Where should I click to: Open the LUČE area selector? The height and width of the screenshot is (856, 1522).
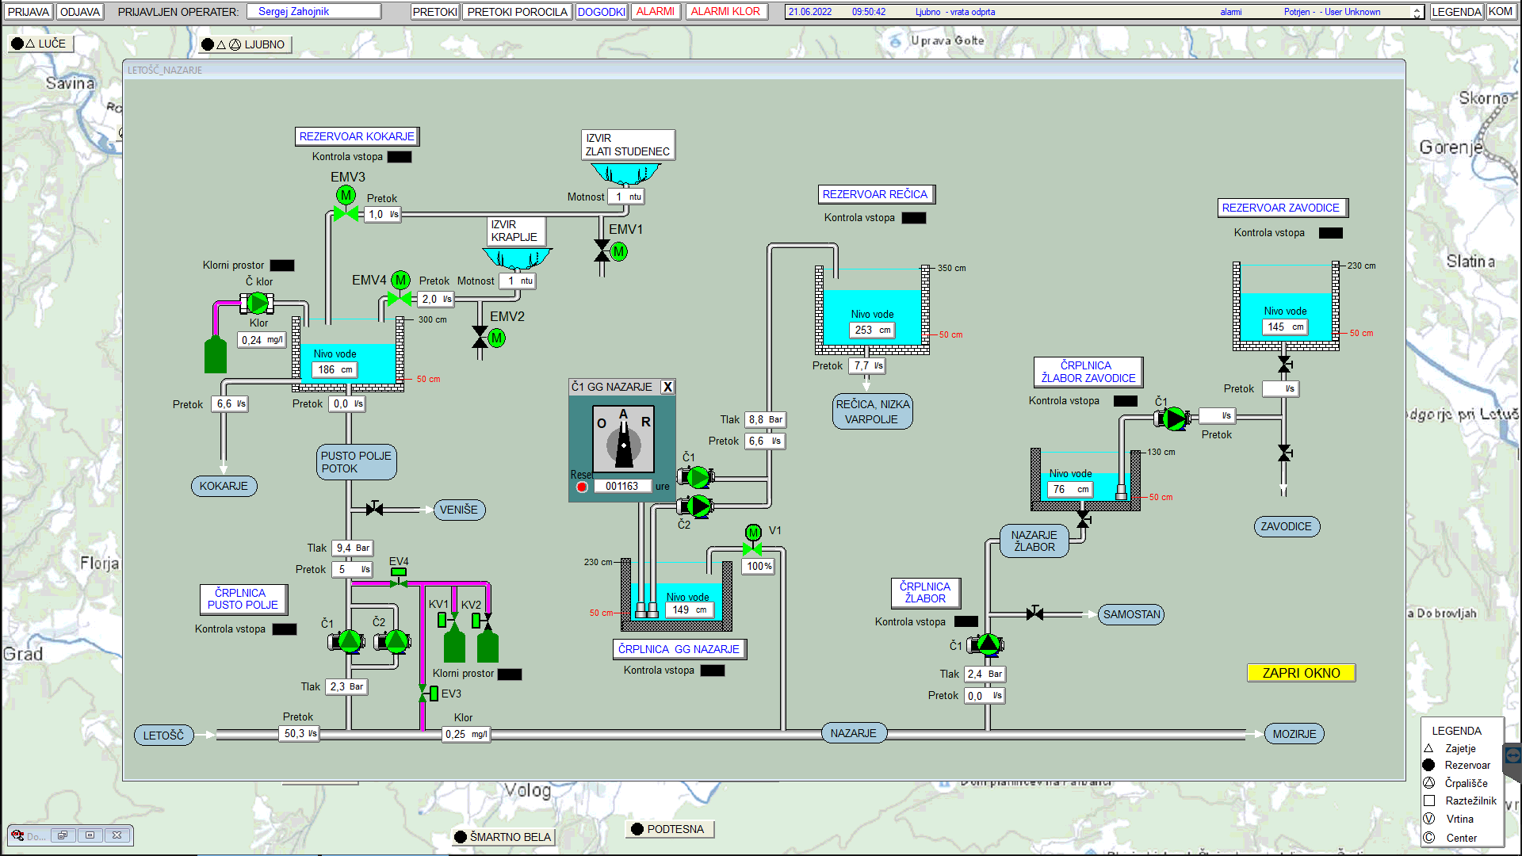(40, 44)
